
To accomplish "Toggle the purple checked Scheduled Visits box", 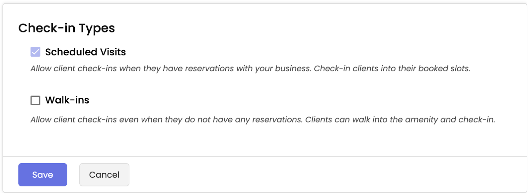I will [x=35, y=52].
